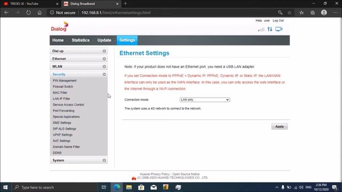Open Domain Name Filter page
Screen dimensions: 342x192
coord(66,147)
